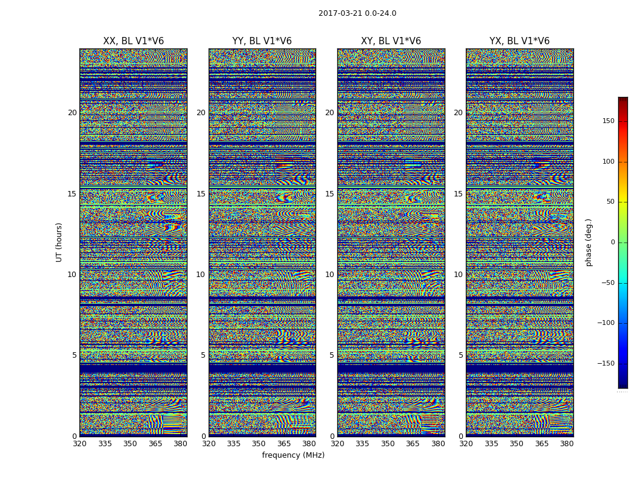This screenshot has height=485, width=637.
Task: Click the 320 MHz tick under XY plot
Action: coord(337,444)
